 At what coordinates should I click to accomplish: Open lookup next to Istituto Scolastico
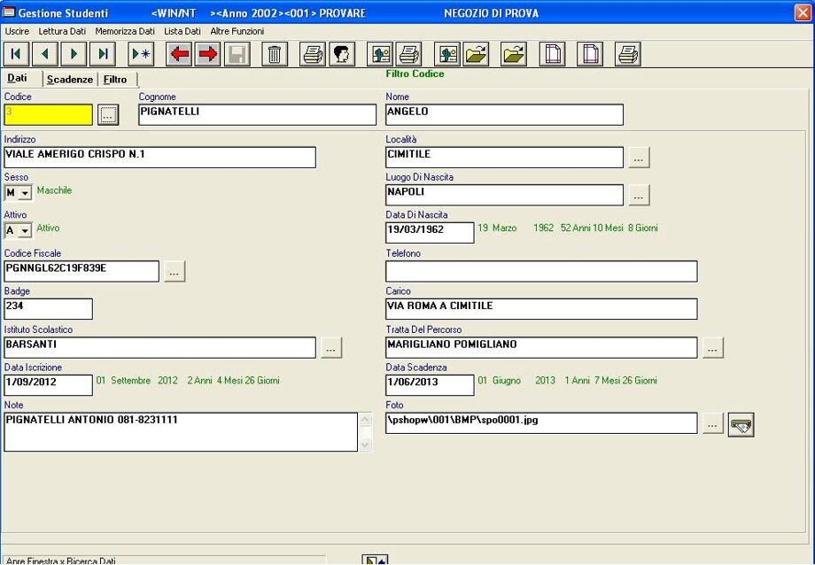click(x=331, y=349)
